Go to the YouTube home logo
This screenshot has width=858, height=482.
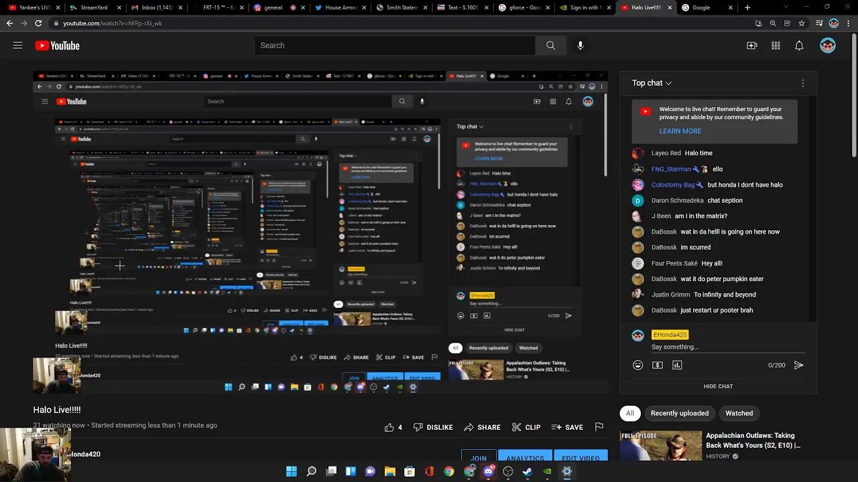click(x=57, y=46)
